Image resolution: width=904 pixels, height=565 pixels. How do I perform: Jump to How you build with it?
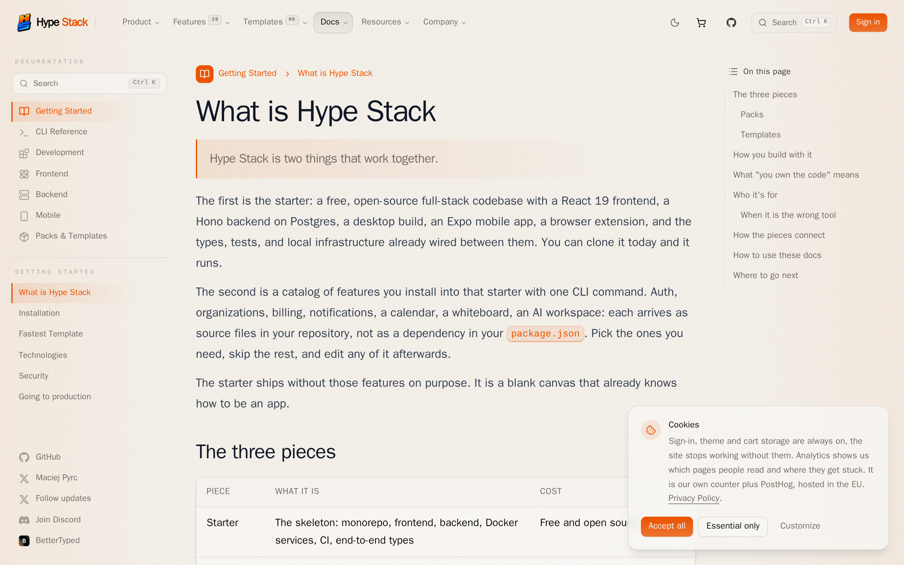tap(772, 155)
